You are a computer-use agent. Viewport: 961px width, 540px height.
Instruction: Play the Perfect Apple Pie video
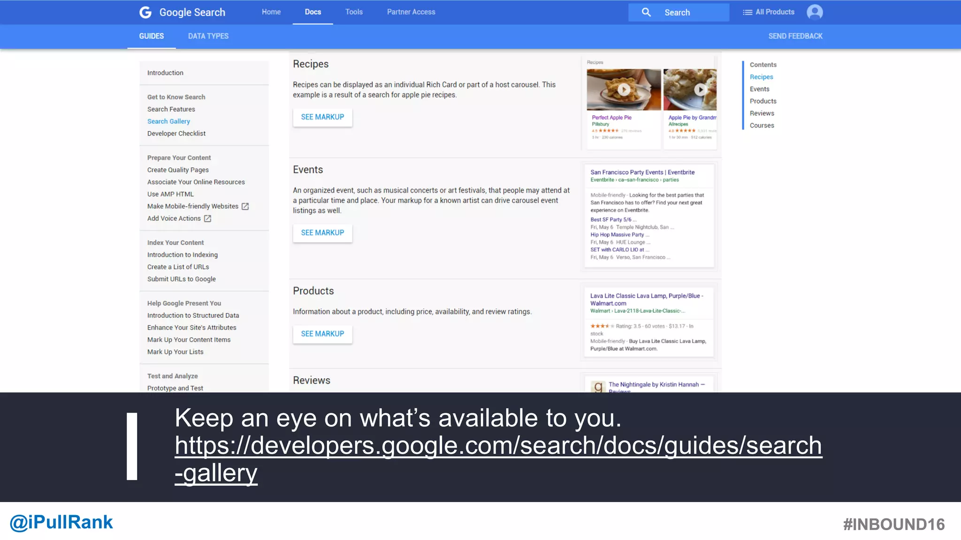click(x=624, y=90)
